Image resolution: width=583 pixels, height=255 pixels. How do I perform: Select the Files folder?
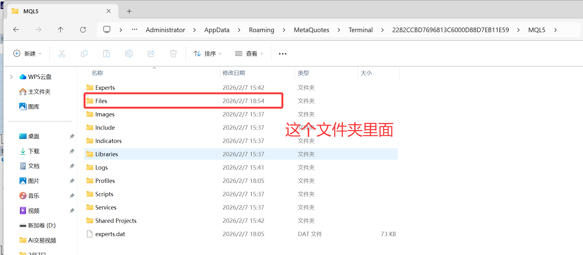pos(241,101)
